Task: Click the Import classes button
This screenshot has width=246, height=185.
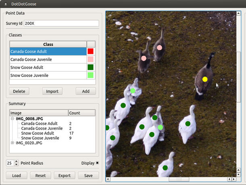Action: pos(52,91)
